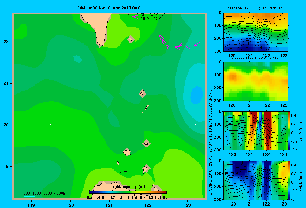Select latitude label 22 on main map axis
Viewport: 306px width, 208px height.
[x=6, y=42]
